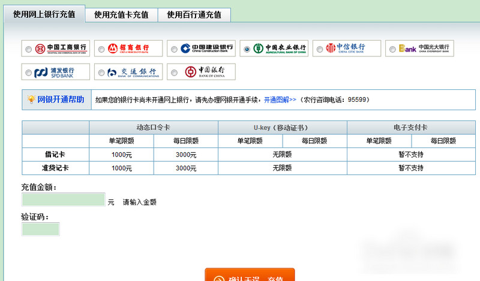
Task: Switch to the 使用百行通充值 tab
Action: 194,15
